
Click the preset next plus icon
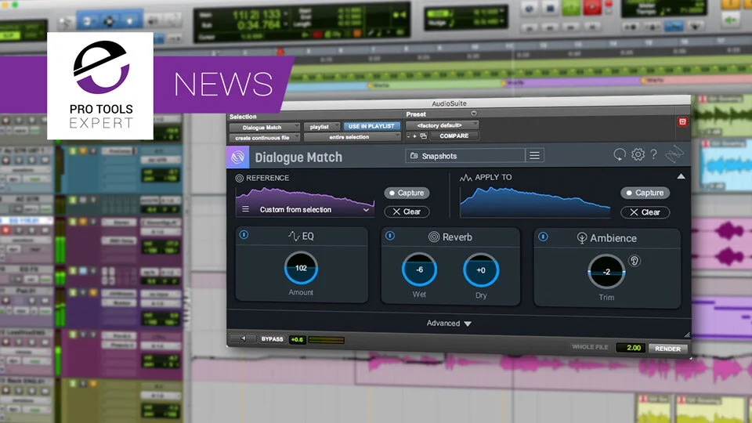pyautogui.click(x=414, y=136)
